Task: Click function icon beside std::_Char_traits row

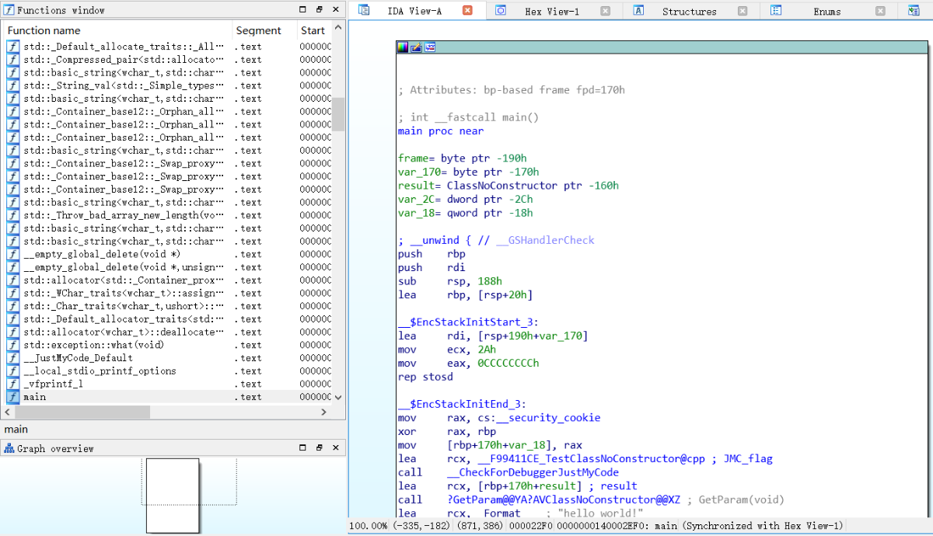Action: tap(12, 306)
